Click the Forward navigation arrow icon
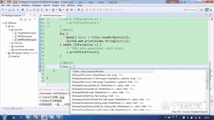The width and height of the screenshot is (214, 120). 118,10
